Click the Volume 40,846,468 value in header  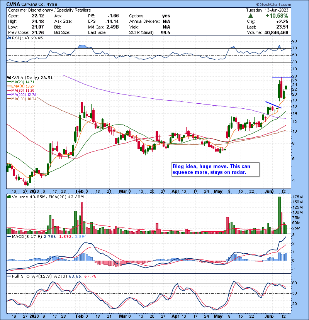pos(276,33)
